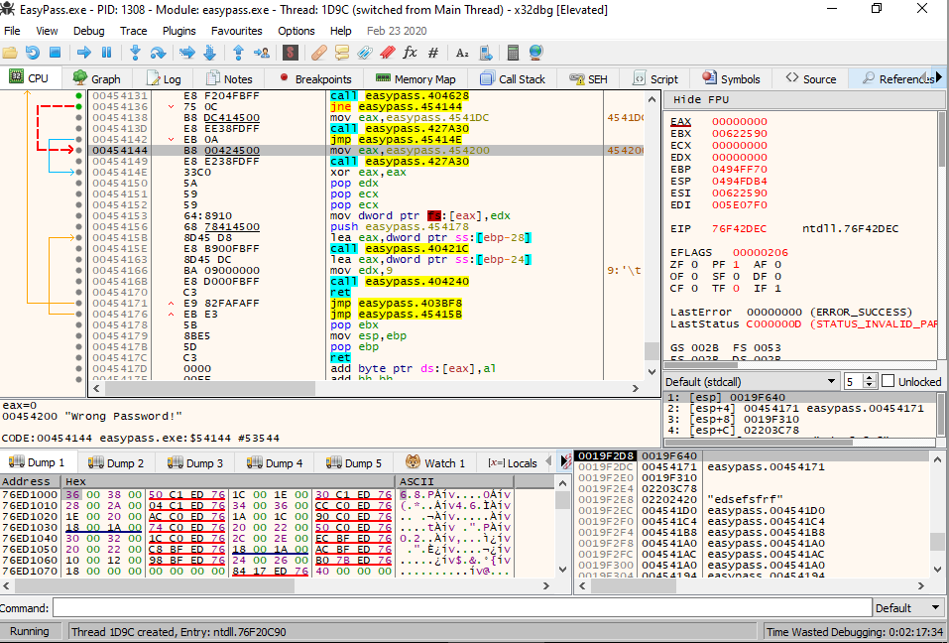This screenshot has width=949, height=643.
Task: Find intermodular calls icon
Action: click(485, 53)
